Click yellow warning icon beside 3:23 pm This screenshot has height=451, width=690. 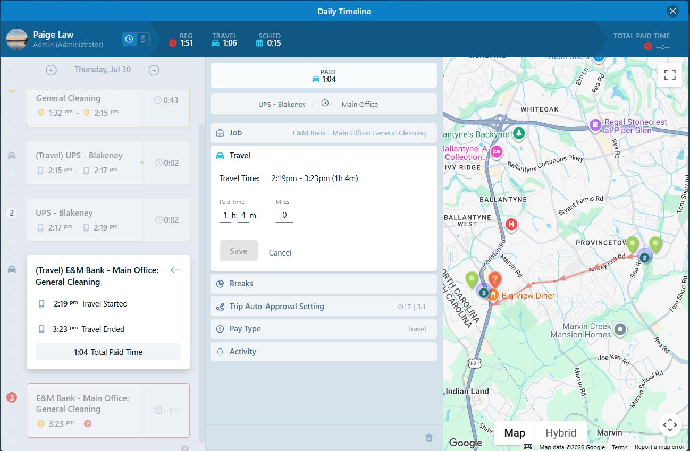click(x=41, y=423)
